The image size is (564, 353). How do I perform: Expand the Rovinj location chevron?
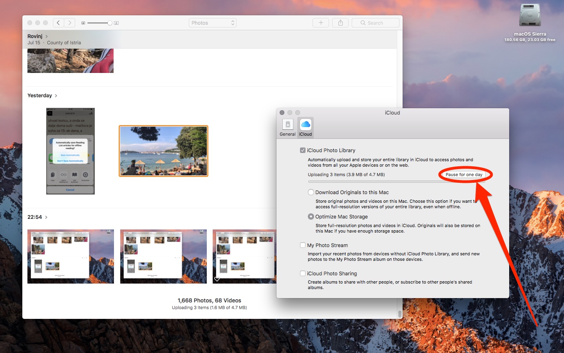pos(47,36)
